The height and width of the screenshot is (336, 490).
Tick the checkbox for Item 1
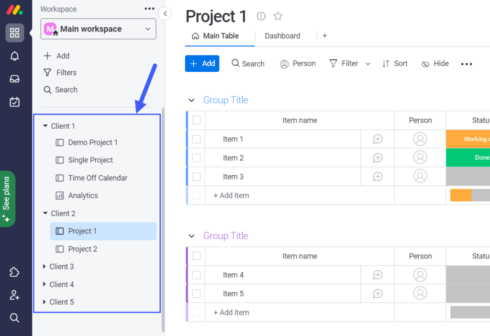click(x=196, y=139)
